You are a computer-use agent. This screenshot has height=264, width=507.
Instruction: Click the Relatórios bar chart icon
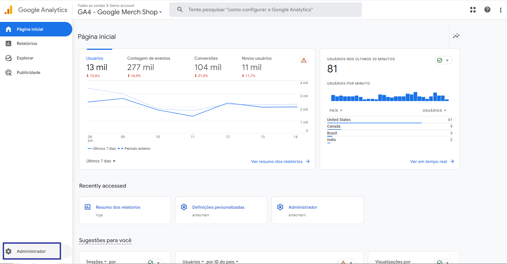coord(8,44)
